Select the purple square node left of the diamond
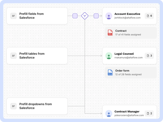The height and width of the screenshot is (122, 163). pyautogui.click(x=75, y=16)
